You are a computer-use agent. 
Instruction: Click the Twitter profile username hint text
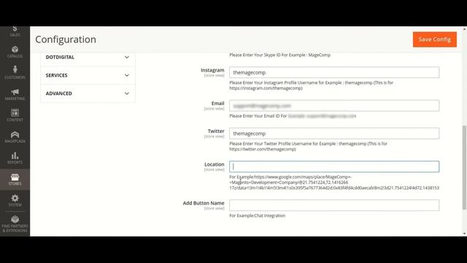[x=308, y=146]
